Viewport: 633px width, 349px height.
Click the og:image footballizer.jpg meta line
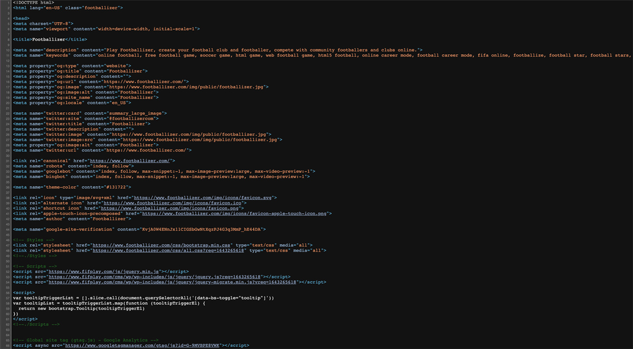click(x=140, y=87)
